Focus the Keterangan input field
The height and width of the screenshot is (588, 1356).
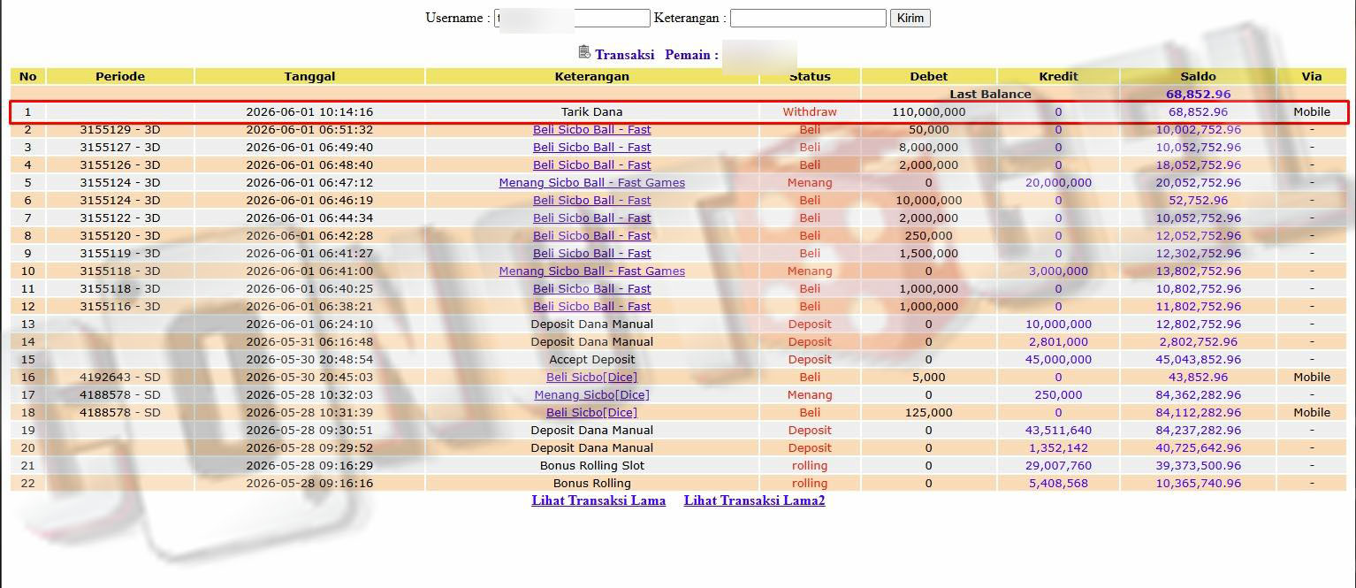[x=808, y=18]
